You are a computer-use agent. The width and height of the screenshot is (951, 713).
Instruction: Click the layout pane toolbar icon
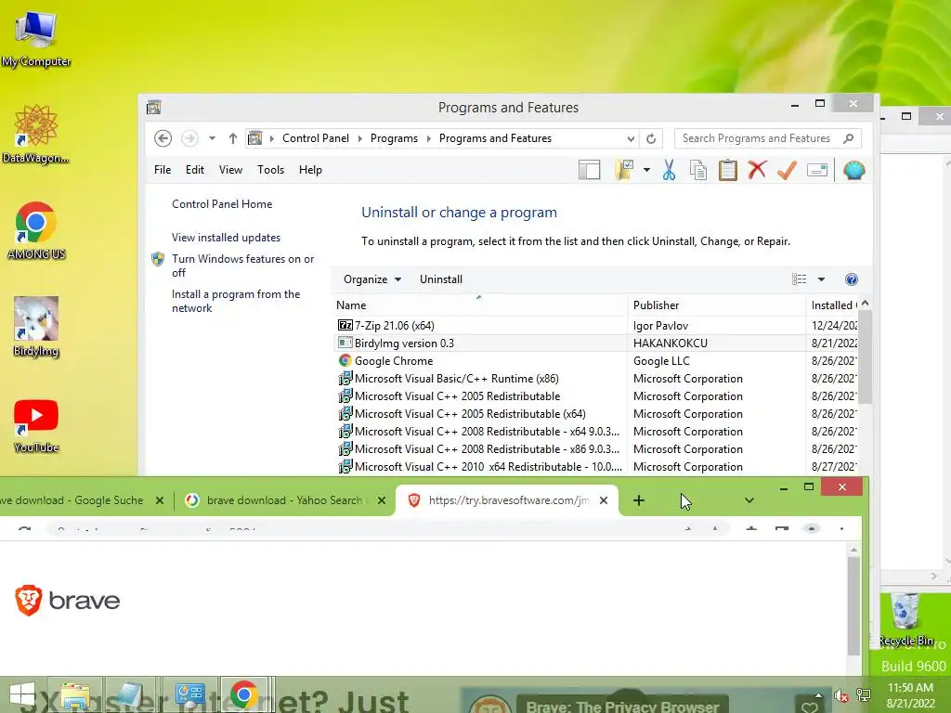tap(589, 171)
